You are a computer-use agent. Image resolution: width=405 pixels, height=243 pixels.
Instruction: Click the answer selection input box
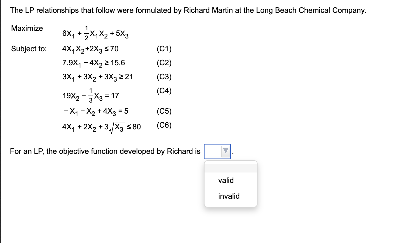click(214, 151)
